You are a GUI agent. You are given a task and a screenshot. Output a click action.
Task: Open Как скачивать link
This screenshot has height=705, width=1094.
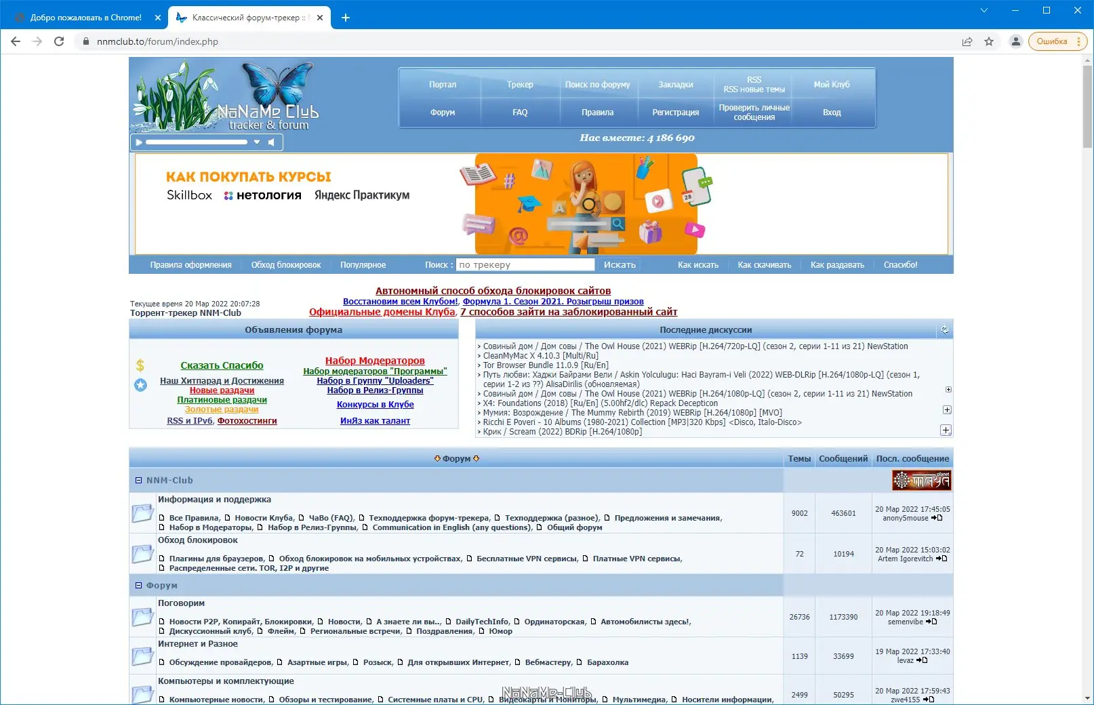(x=765, y=265)
